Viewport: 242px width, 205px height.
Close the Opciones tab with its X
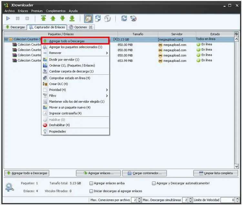click(91, 27)
